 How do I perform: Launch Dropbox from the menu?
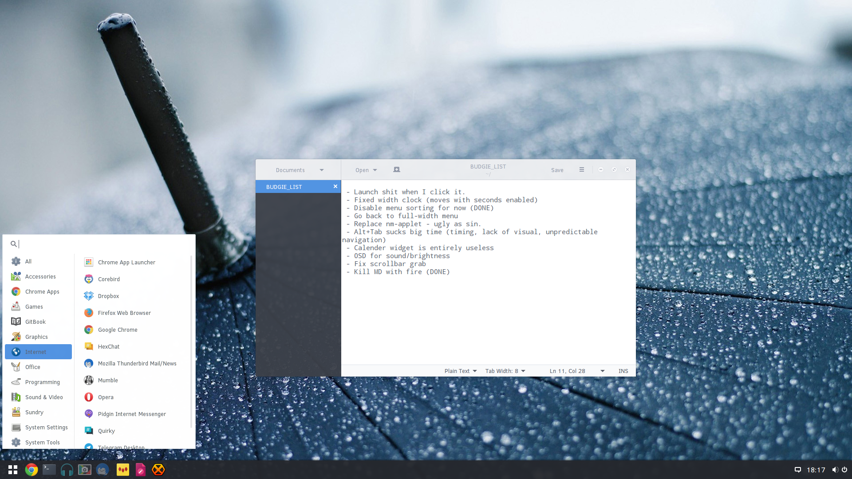point(133,296)
